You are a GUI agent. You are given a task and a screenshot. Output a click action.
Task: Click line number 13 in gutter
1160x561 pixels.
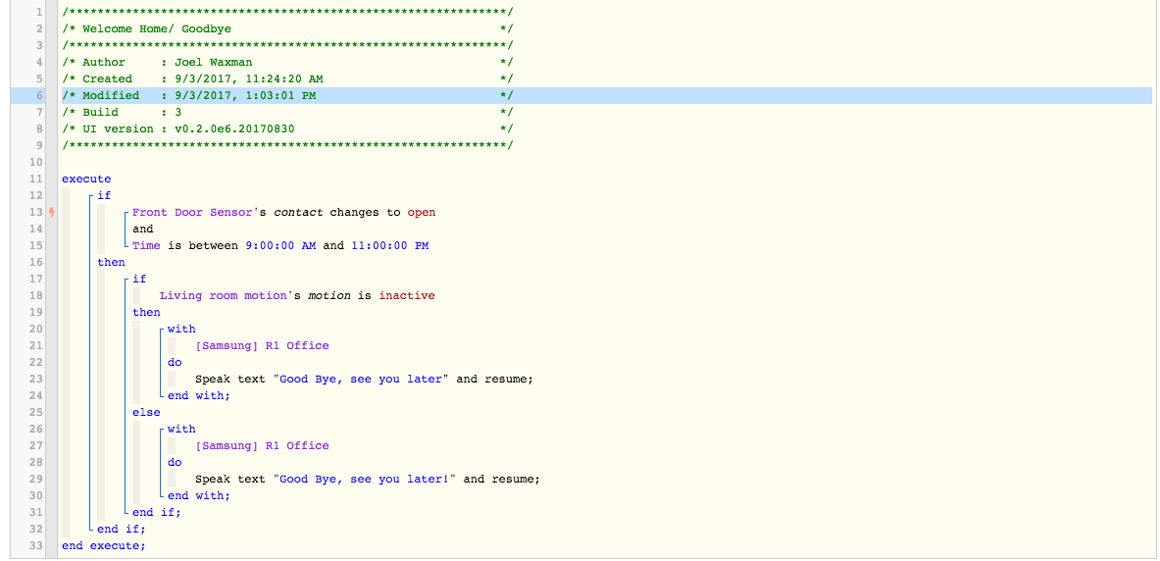(36, 213)
